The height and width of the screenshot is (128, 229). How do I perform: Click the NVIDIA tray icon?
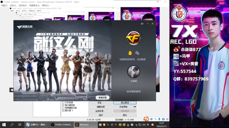click(x=136, y=125)
